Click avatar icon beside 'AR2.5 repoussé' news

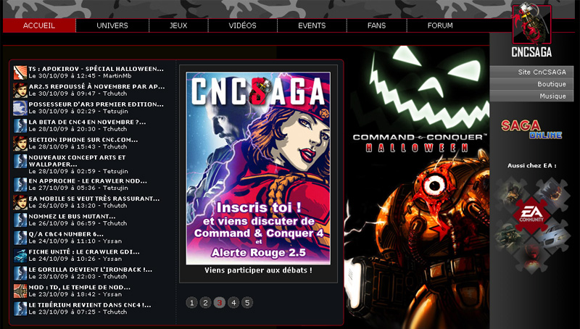20,90
